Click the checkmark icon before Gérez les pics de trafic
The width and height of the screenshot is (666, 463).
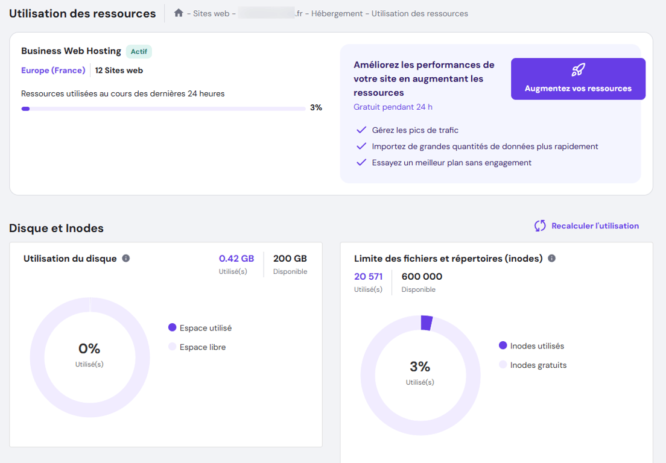[361, 130]
